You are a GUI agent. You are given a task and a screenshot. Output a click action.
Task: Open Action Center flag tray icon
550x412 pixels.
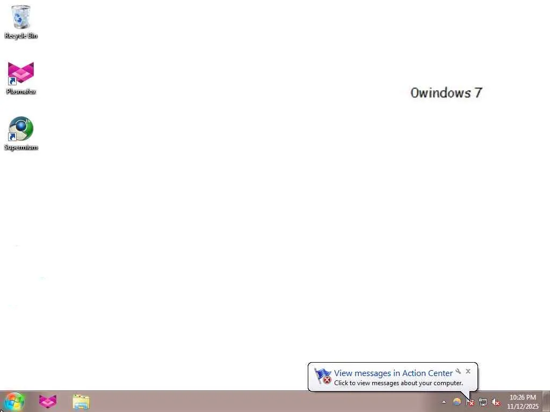click(470, 402)
